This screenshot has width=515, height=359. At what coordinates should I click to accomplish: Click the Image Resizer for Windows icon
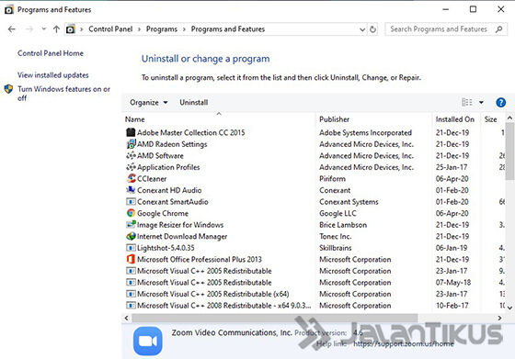coord(131,225)
